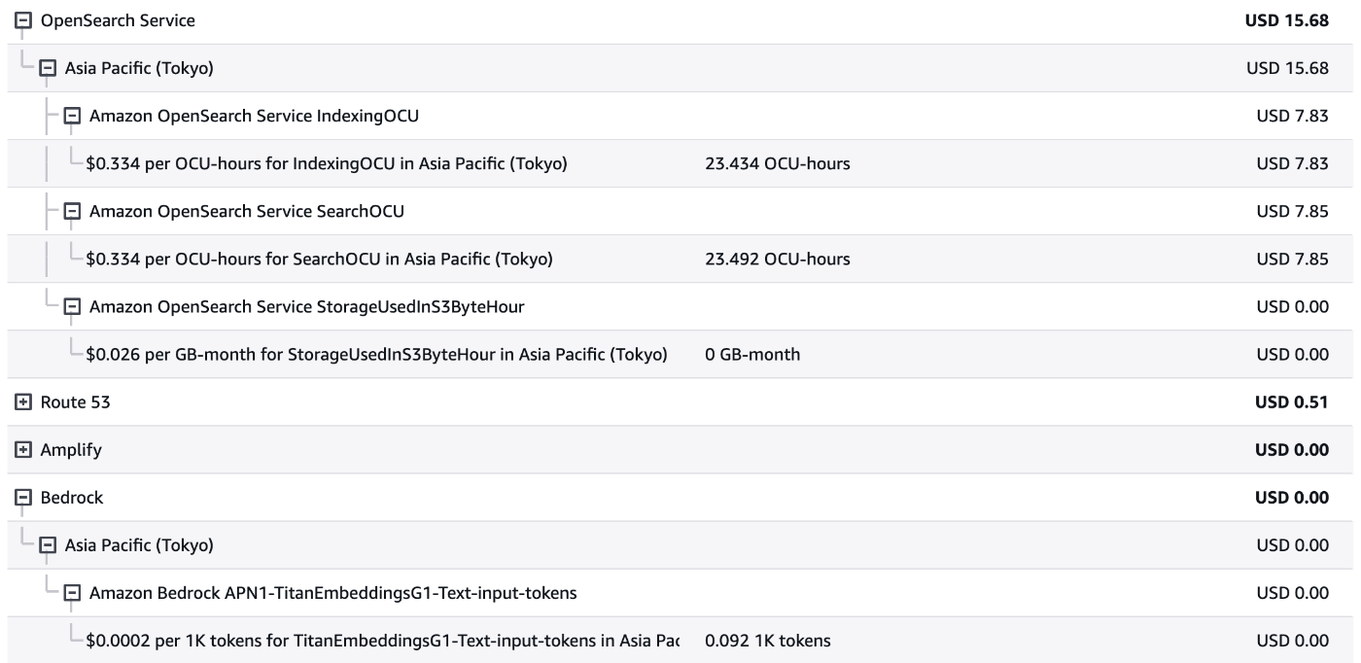
Task: Click the Amazon OpenSearch Service SearchOCU label
Action: point(247,211)
